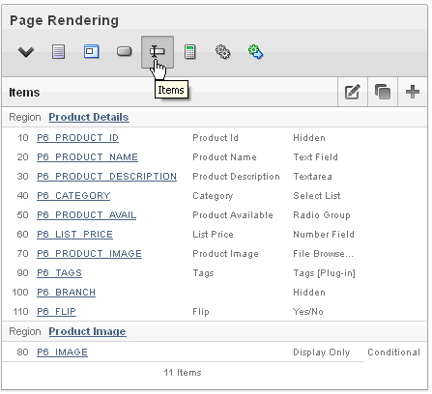Click the 'Product Available' label text
Image resolution: width=432 pixels, height=394 pixels.
(x=233, y=215)
